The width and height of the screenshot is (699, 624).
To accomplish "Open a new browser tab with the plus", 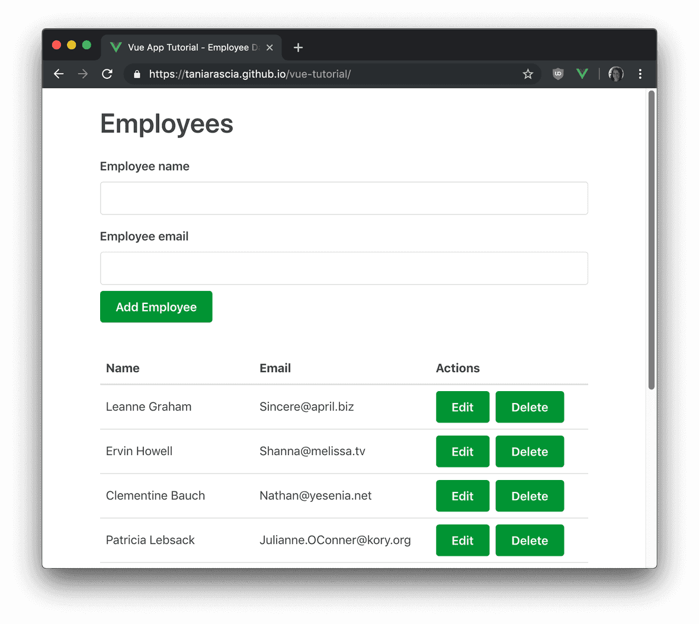I will coord(298,47).
